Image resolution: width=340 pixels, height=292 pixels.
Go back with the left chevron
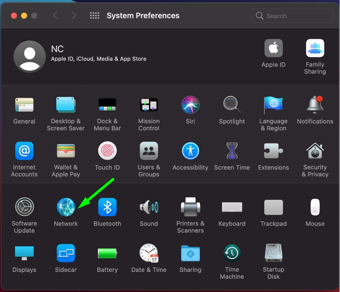pyautogui.click(x=55, y=16)
